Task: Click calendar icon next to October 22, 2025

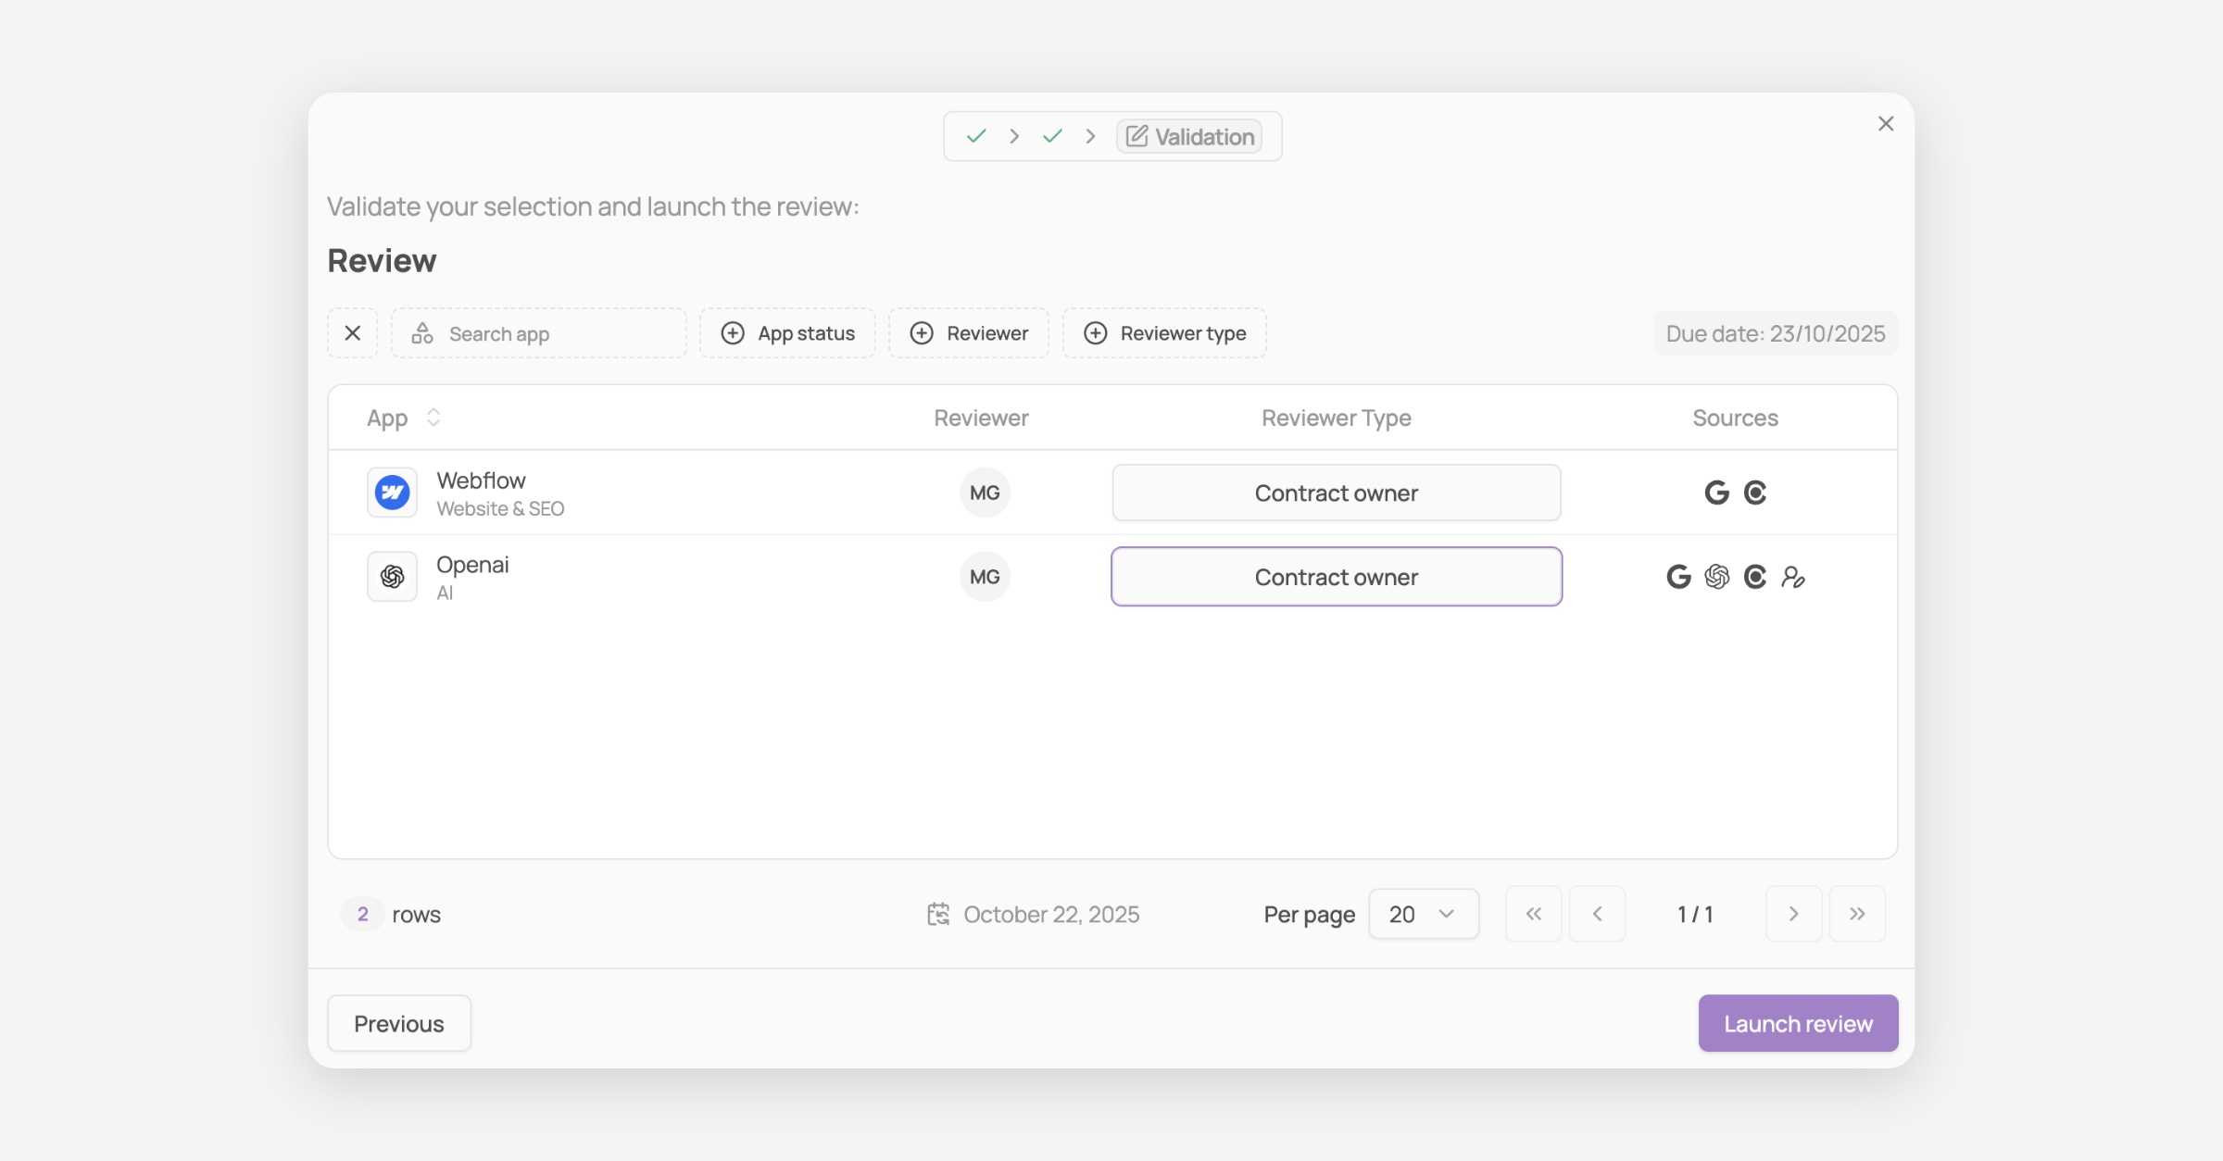Action: [938, 915]
